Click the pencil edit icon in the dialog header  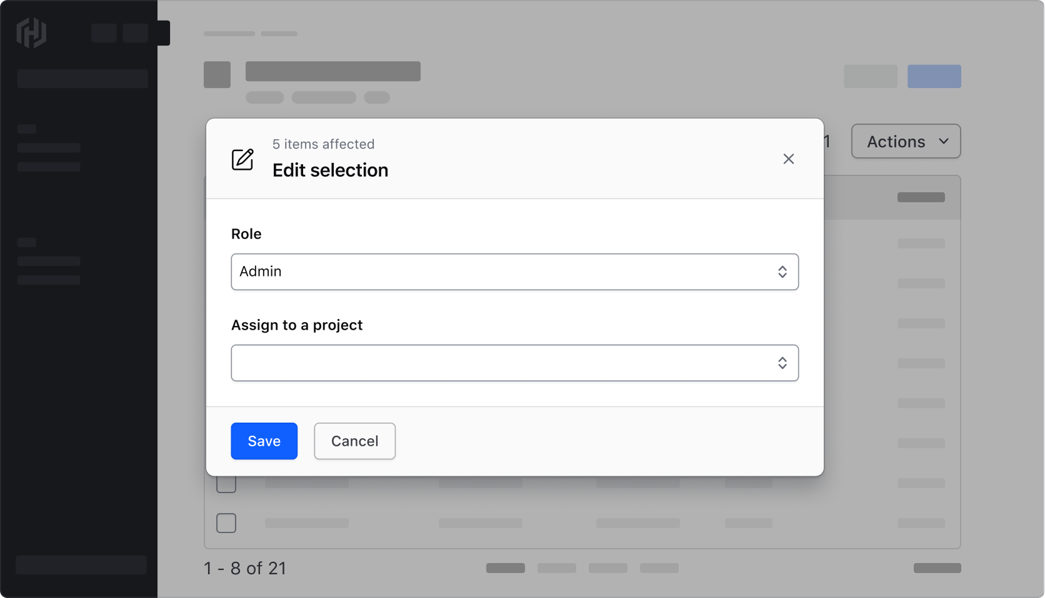[x=243, y=160]
